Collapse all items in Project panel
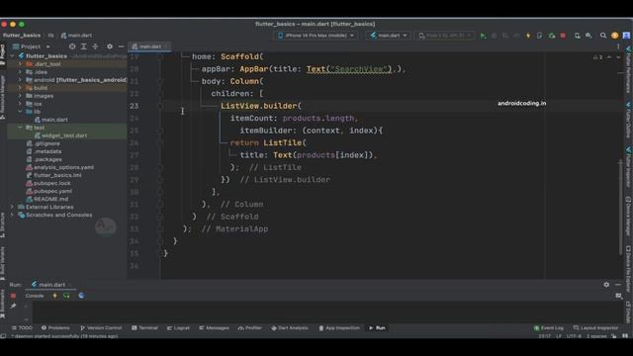This screenshot has height=356, width=633. click(95, 46)
